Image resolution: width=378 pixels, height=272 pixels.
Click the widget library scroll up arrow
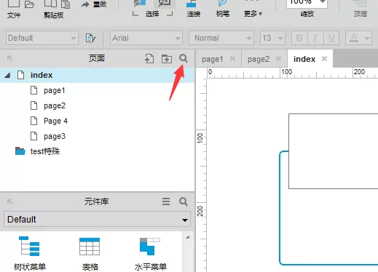(x=188, y=237)
